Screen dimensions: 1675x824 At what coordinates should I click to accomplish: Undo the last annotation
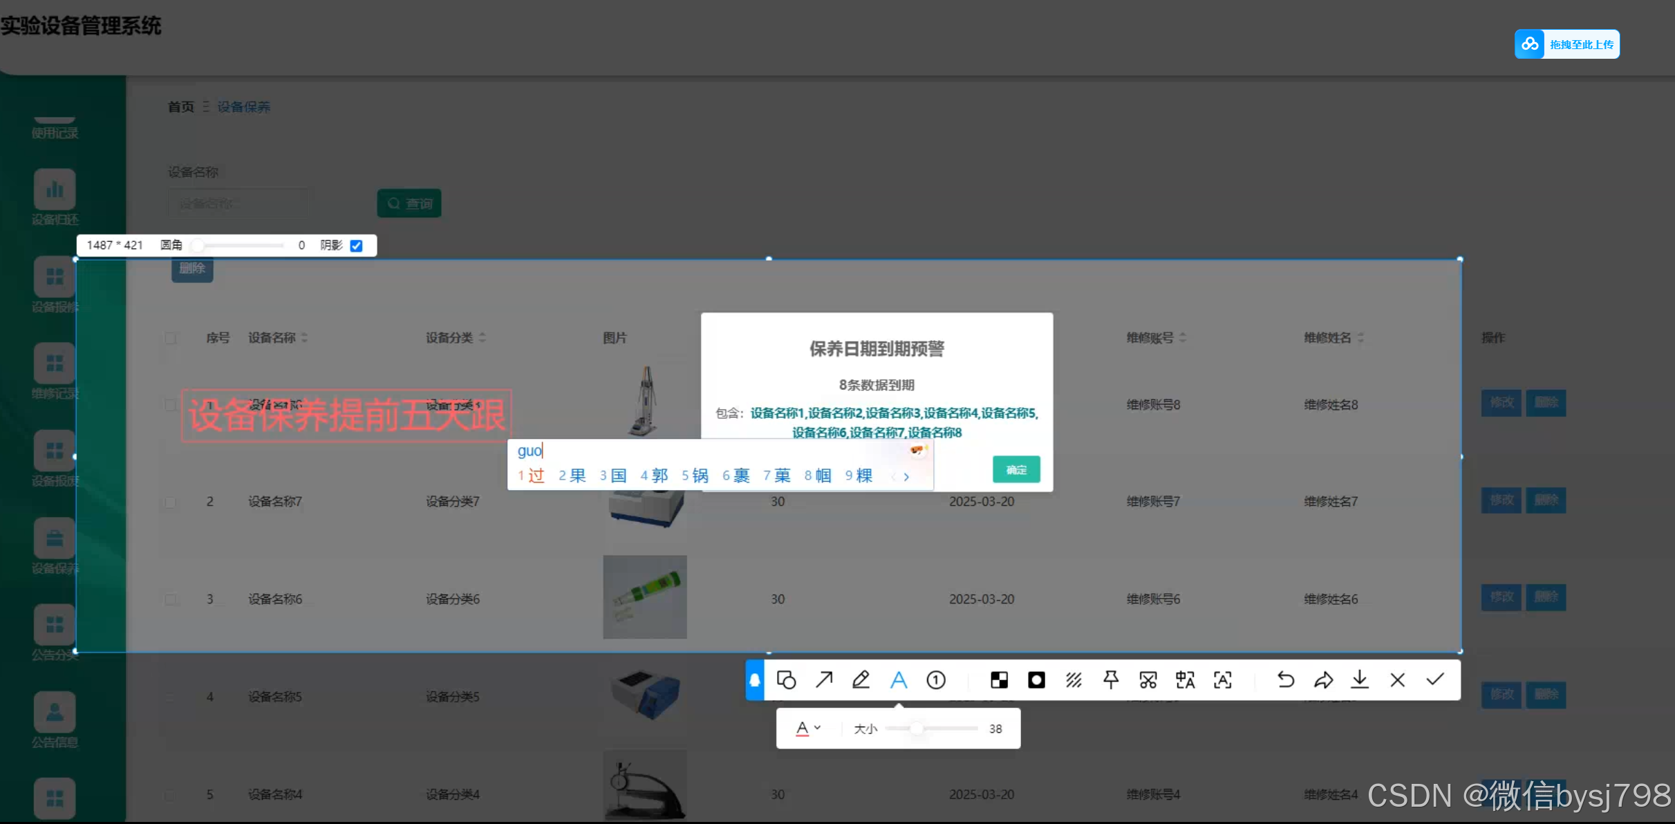pos(1286,680)
